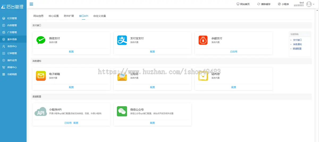Click the 小程序API cloud icon
Image resolution: width=319 pixels, height=142 pixels.
click(41, 112)
